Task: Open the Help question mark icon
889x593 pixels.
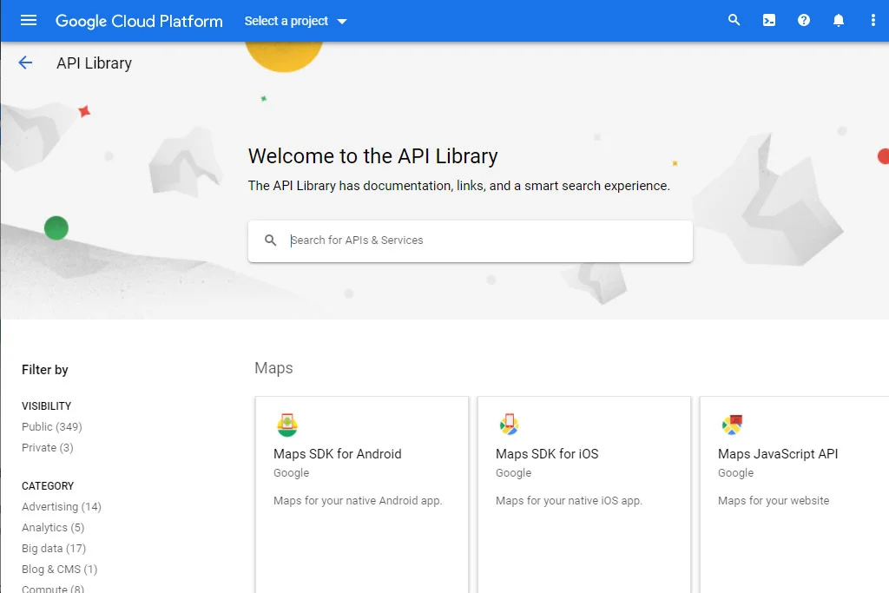Action: click(x=804, y=21)
